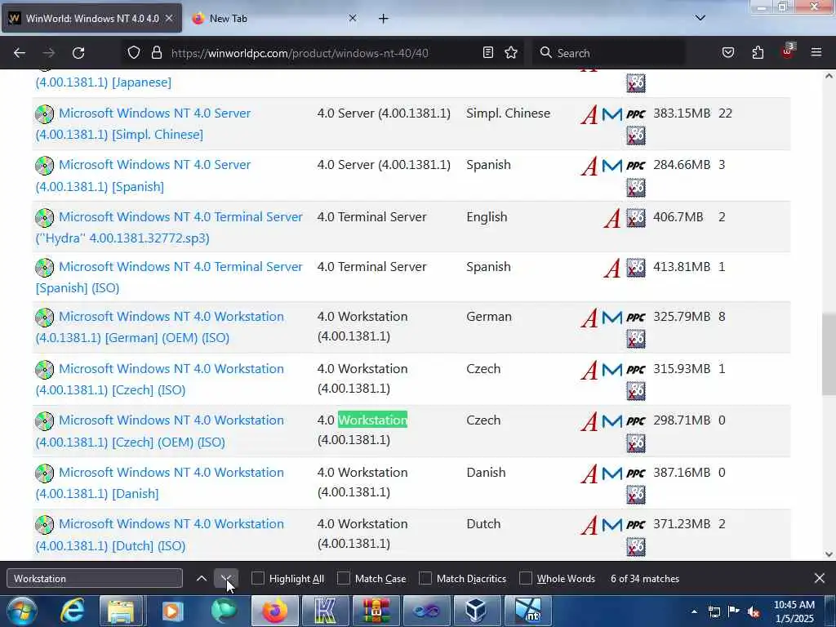Screen dimensions: 836x627
Task: Bookmark this page with the star
Action: coord(511,52)
